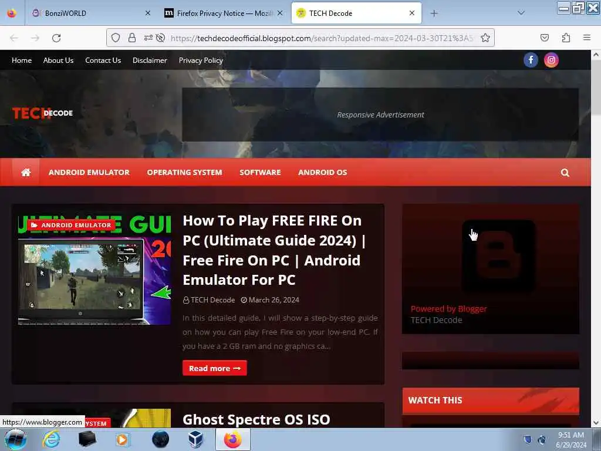Close the Firefox Privacy Notice tab
601x451 pixels.
click(x=280, y=13)
